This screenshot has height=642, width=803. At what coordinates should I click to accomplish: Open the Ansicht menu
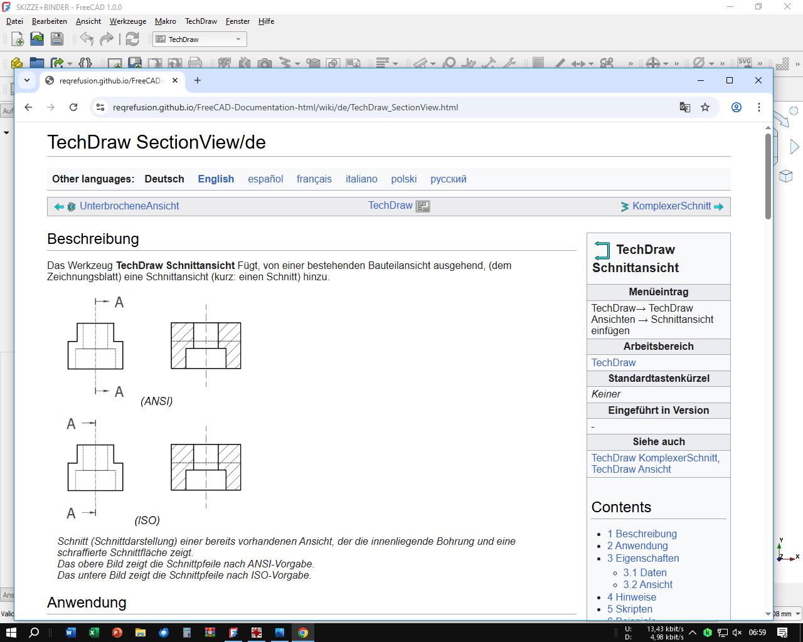pyautogui.click(x=88, y=21)
